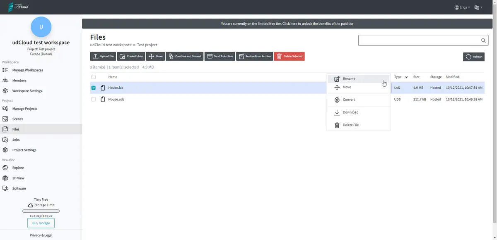
Task: Refresh the file list
Action: (473, 57)
